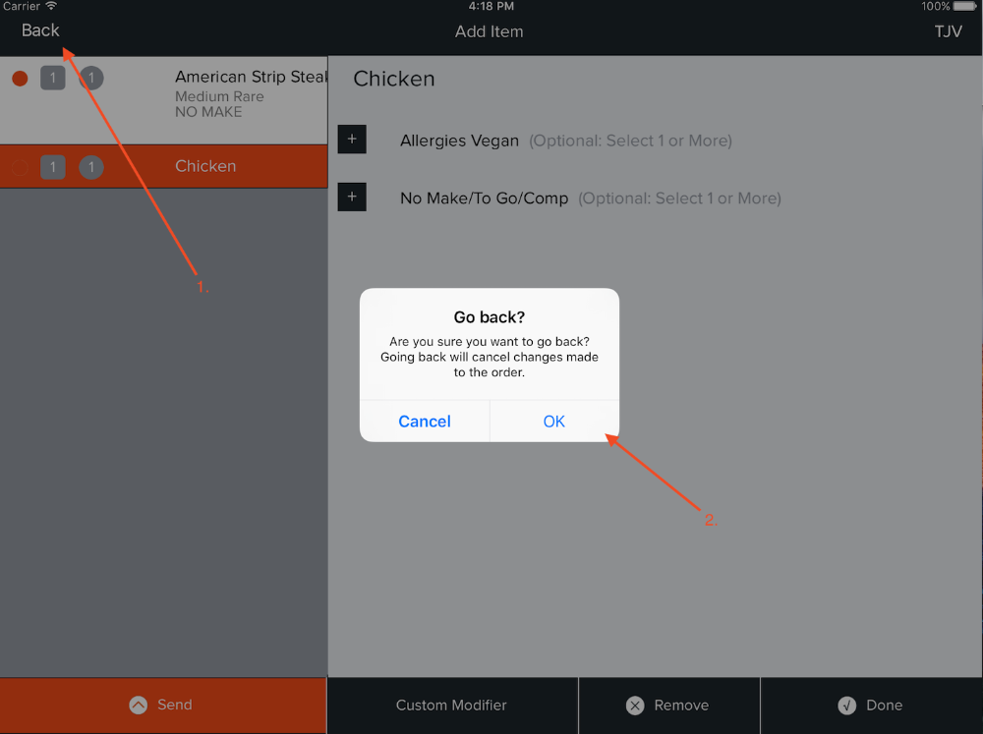Click the square quantity badge on Chicken row
The height and width of the screenshot is (734, 983).
[53, 167]
